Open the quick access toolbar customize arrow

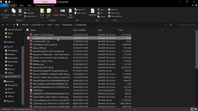point(12,2)
